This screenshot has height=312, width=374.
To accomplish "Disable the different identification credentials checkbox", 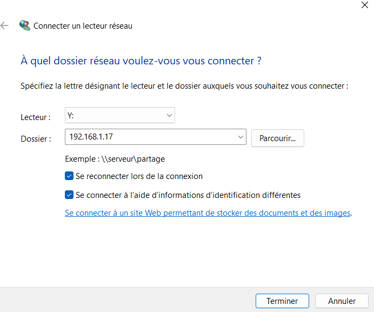I will click(x=69, y=195).
